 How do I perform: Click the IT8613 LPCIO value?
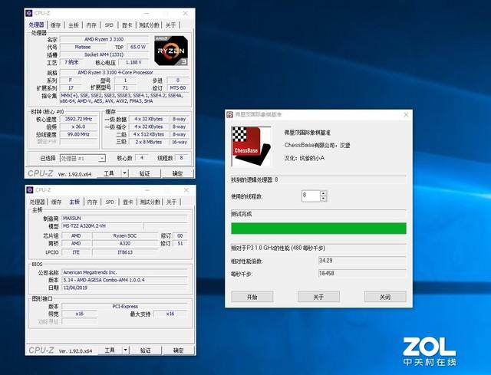125,252
